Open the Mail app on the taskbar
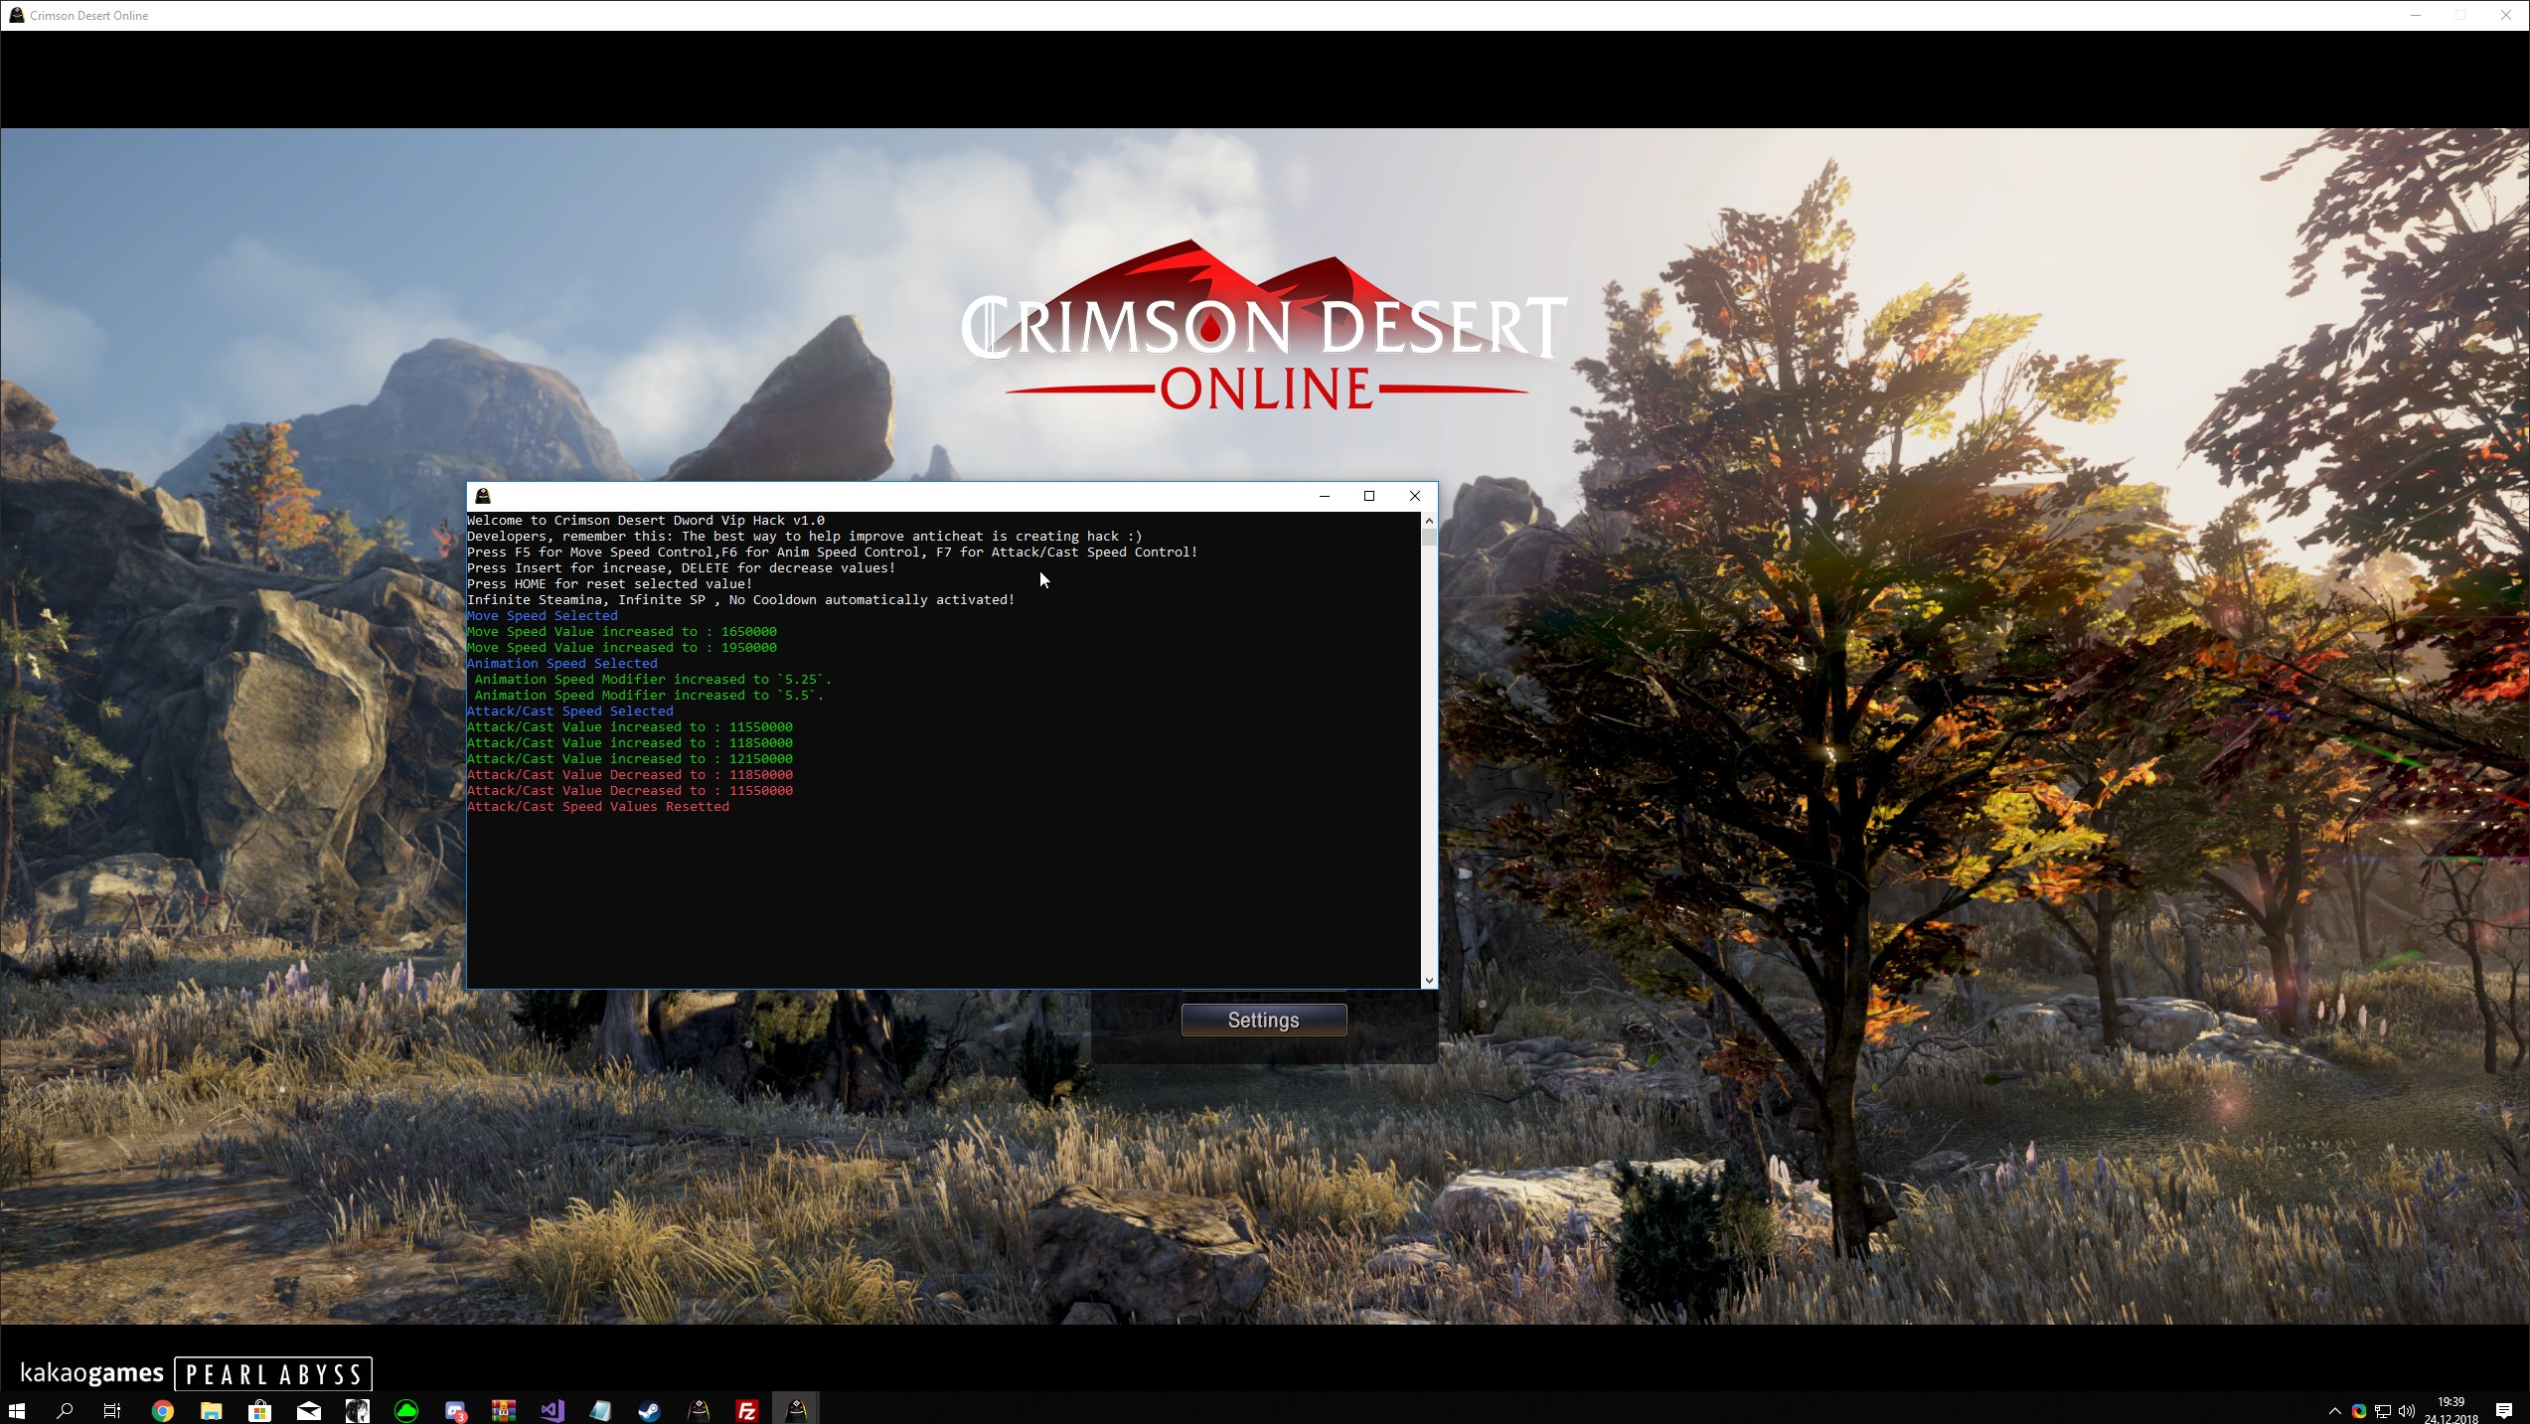 (308, 1410)
